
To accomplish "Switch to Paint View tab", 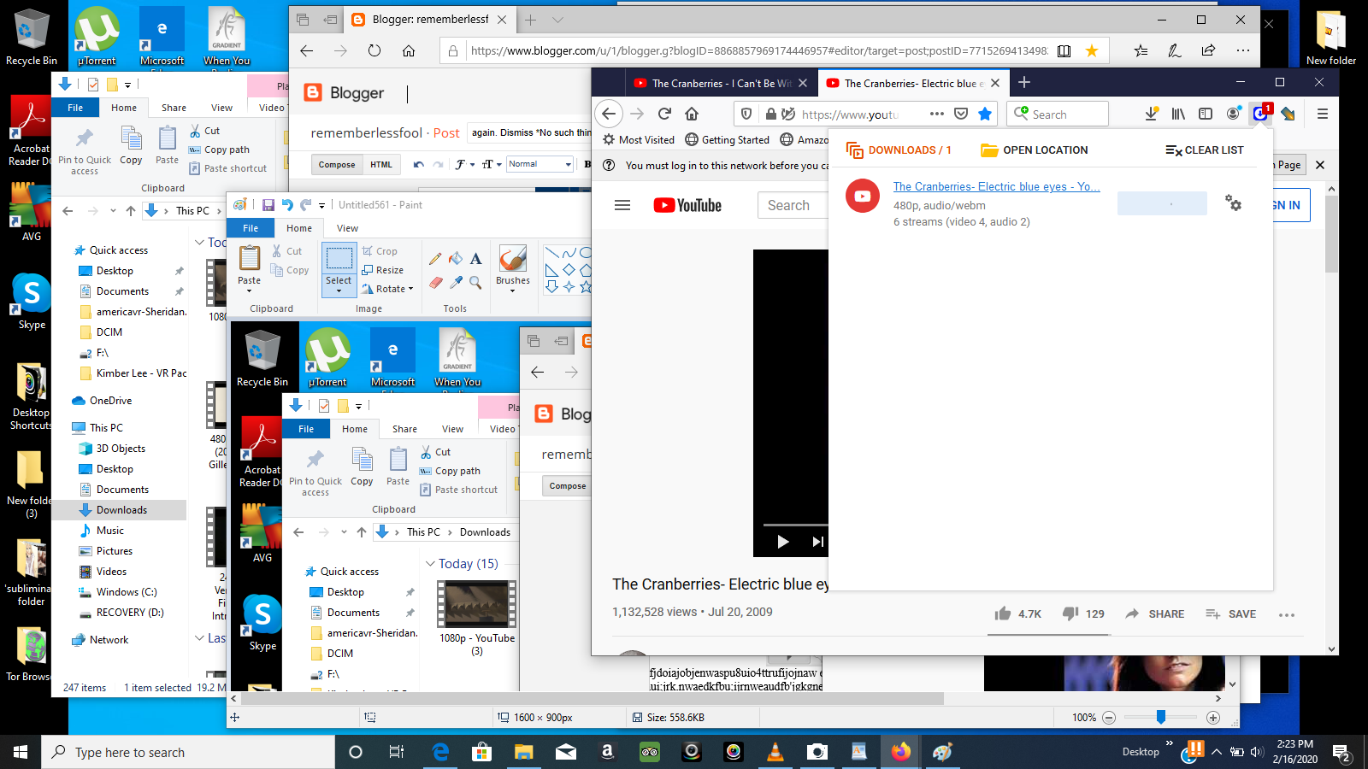I will tap(347, 228).
